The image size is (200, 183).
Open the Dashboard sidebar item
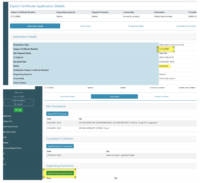click(x=7, y=116)
